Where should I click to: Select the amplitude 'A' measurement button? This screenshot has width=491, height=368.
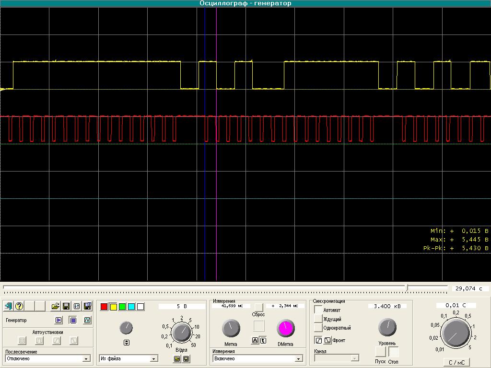pyautogui.click(x=255, y=341)
